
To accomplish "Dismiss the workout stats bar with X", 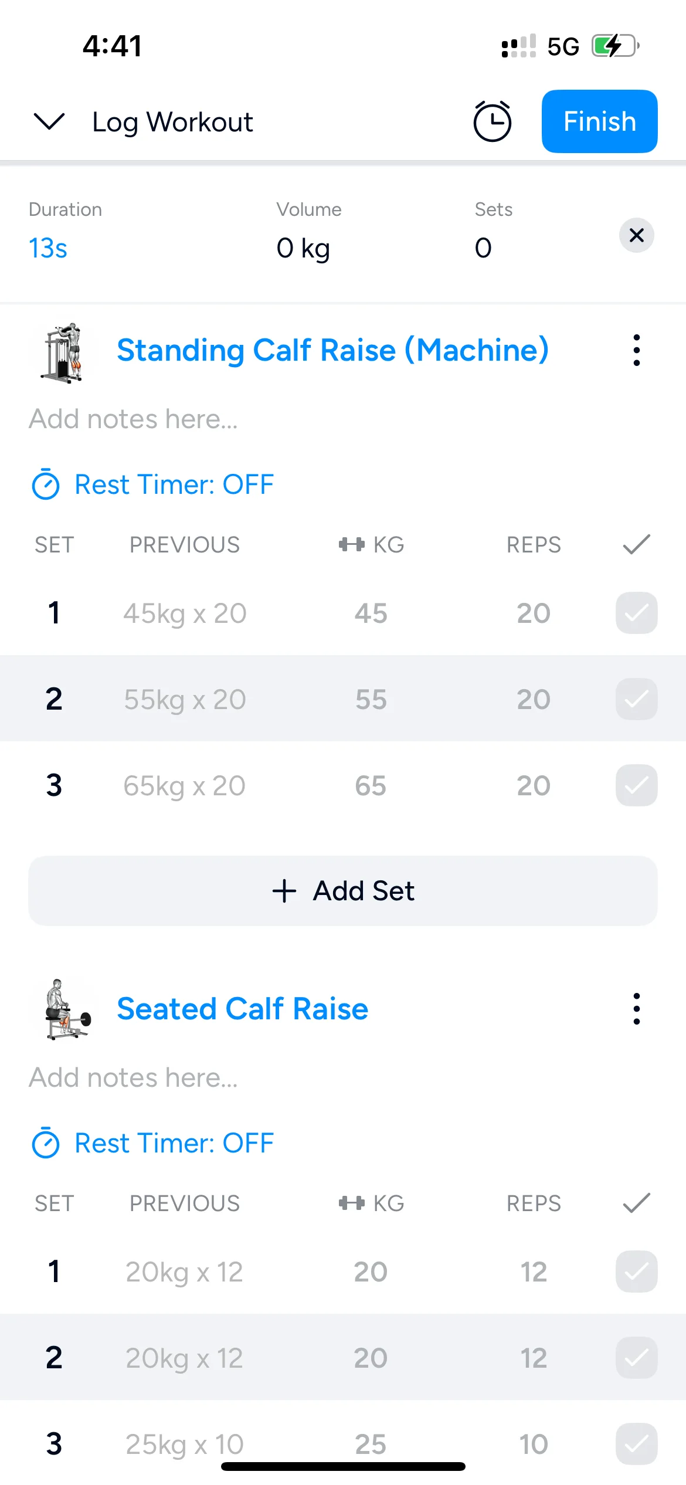I will (x=636, y=236).
